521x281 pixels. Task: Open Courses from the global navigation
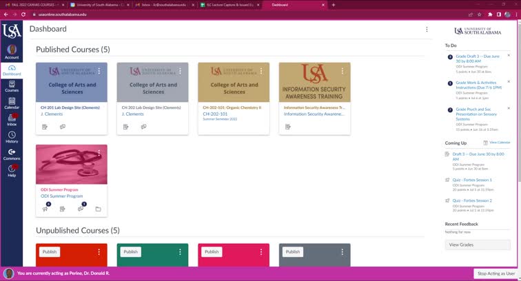[x=11, y=85]
